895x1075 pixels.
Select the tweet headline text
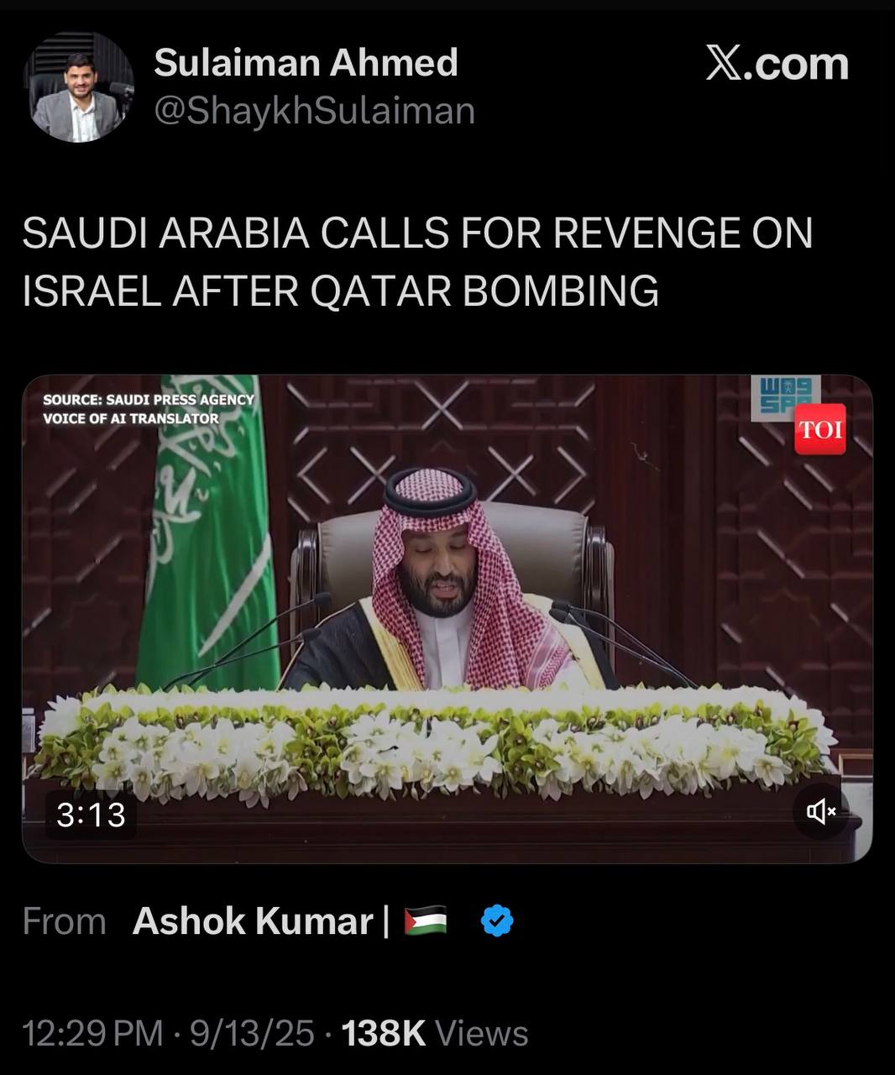[417, 262]
